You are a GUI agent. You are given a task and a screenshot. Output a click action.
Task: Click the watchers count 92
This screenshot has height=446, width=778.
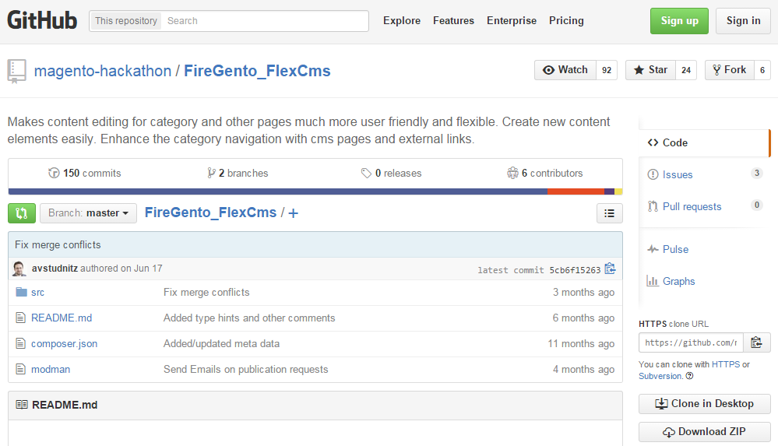pos(607,70)
